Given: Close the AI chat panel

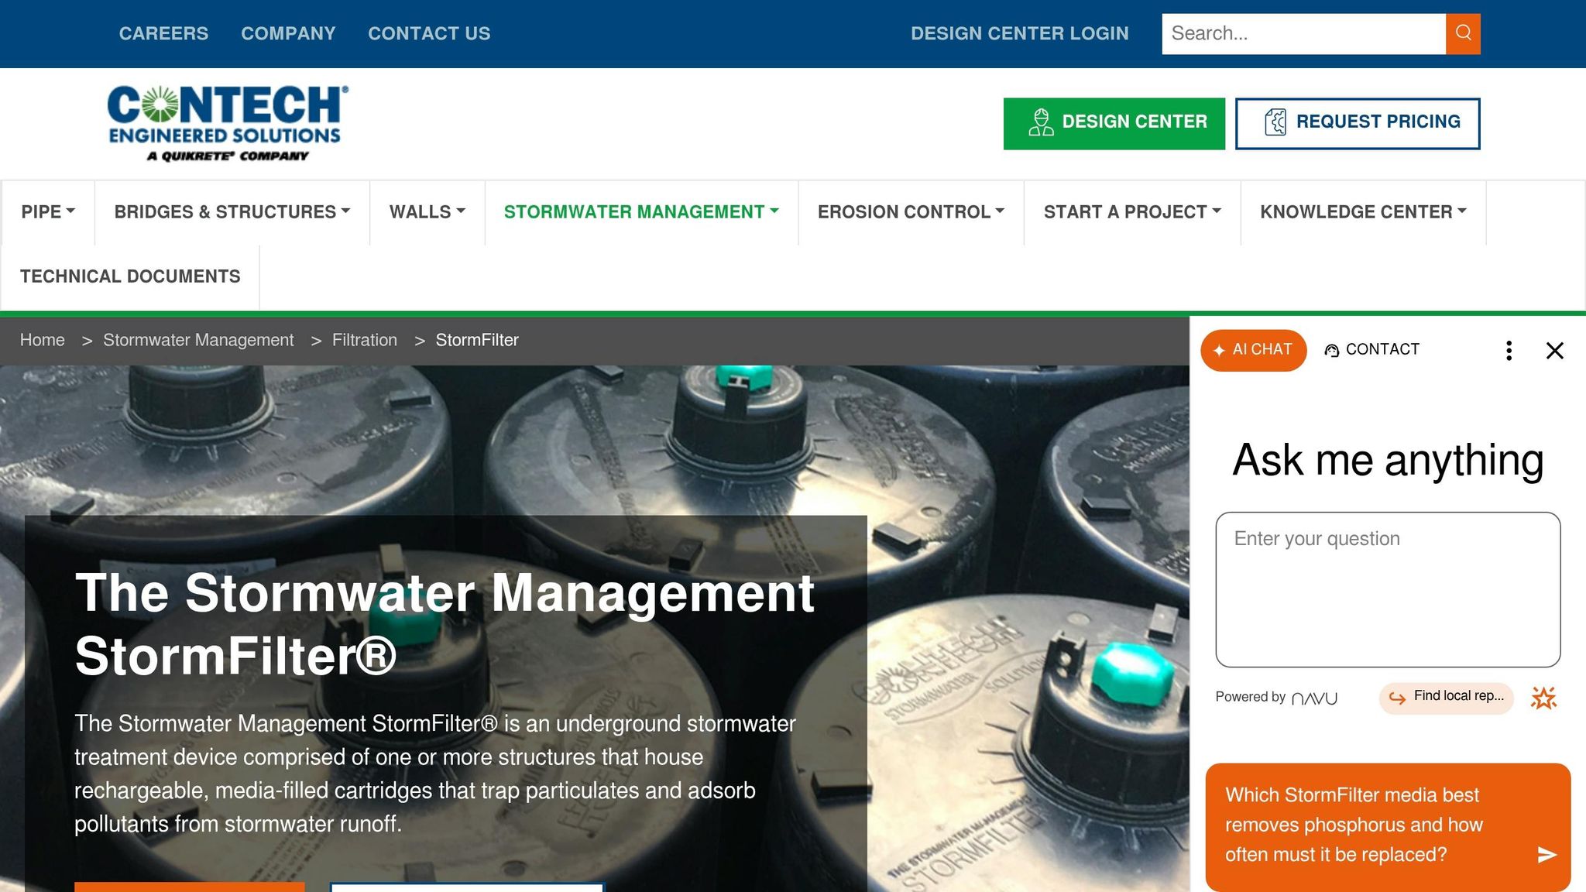Looking at the screenshot, I should click(1554, 350).
